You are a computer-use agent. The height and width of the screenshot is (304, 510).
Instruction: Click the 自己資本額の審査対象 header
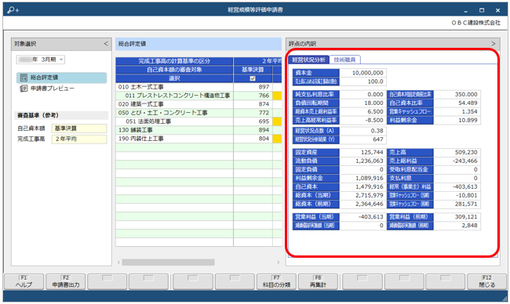(174, 70)
